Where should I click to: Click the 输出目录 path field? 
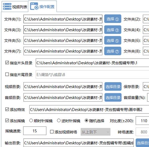point(79,143)
